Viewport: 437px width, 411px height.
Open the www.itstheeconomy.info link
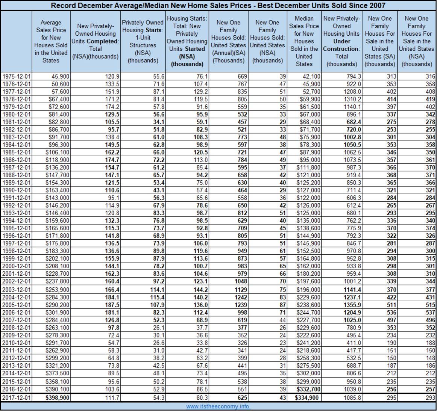[x=218, y=406]
